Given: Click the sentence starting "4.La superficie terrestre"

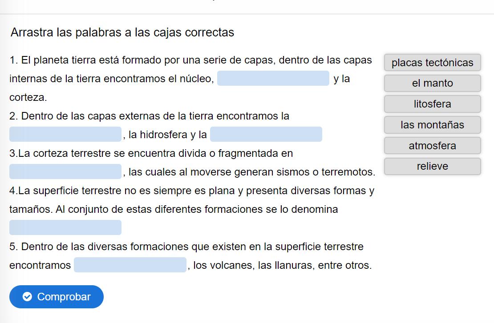Looking at the screenshot, I should 191,191.
